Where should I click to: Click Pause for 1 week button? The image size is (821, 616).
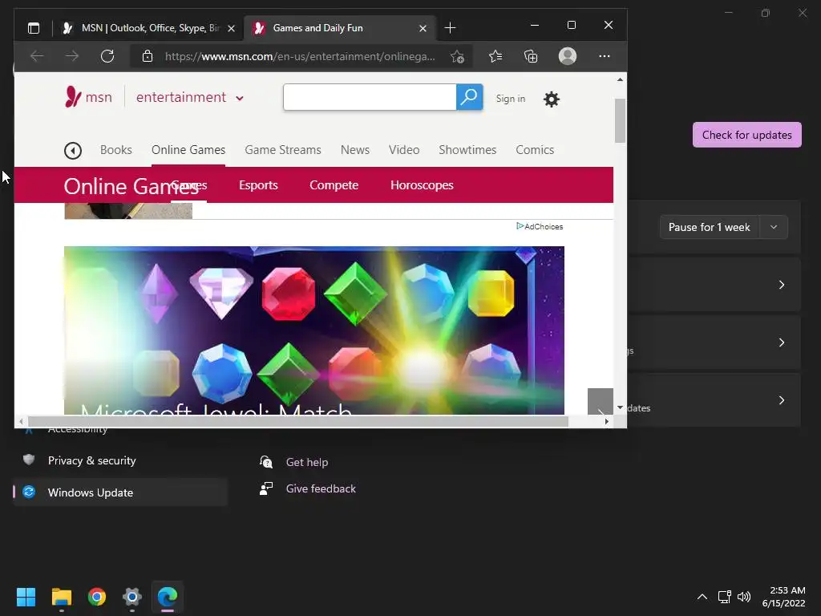709,227
